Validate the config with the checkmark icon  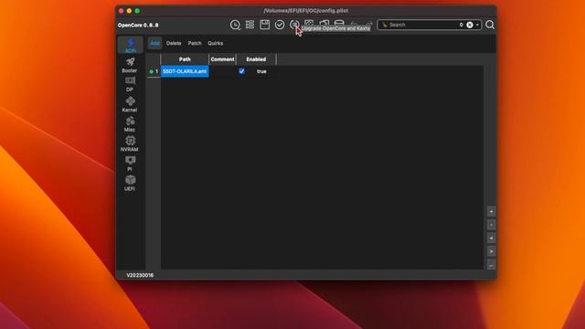[280, 25]
